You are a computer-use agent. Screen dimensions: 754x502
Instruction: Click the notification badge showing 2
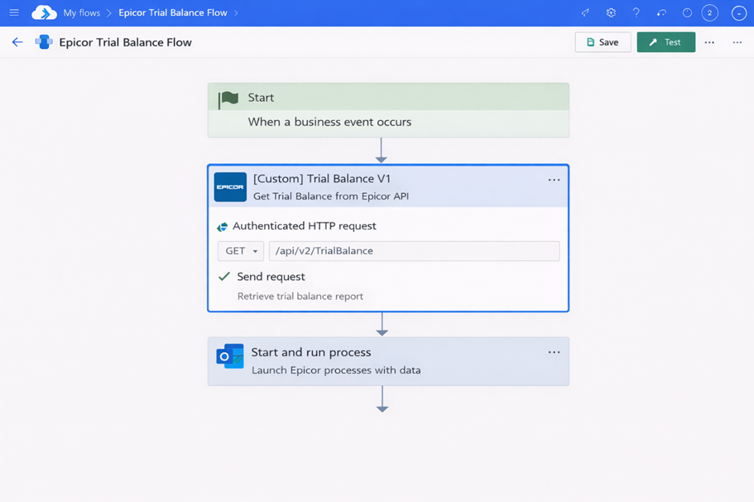point(710,13)
